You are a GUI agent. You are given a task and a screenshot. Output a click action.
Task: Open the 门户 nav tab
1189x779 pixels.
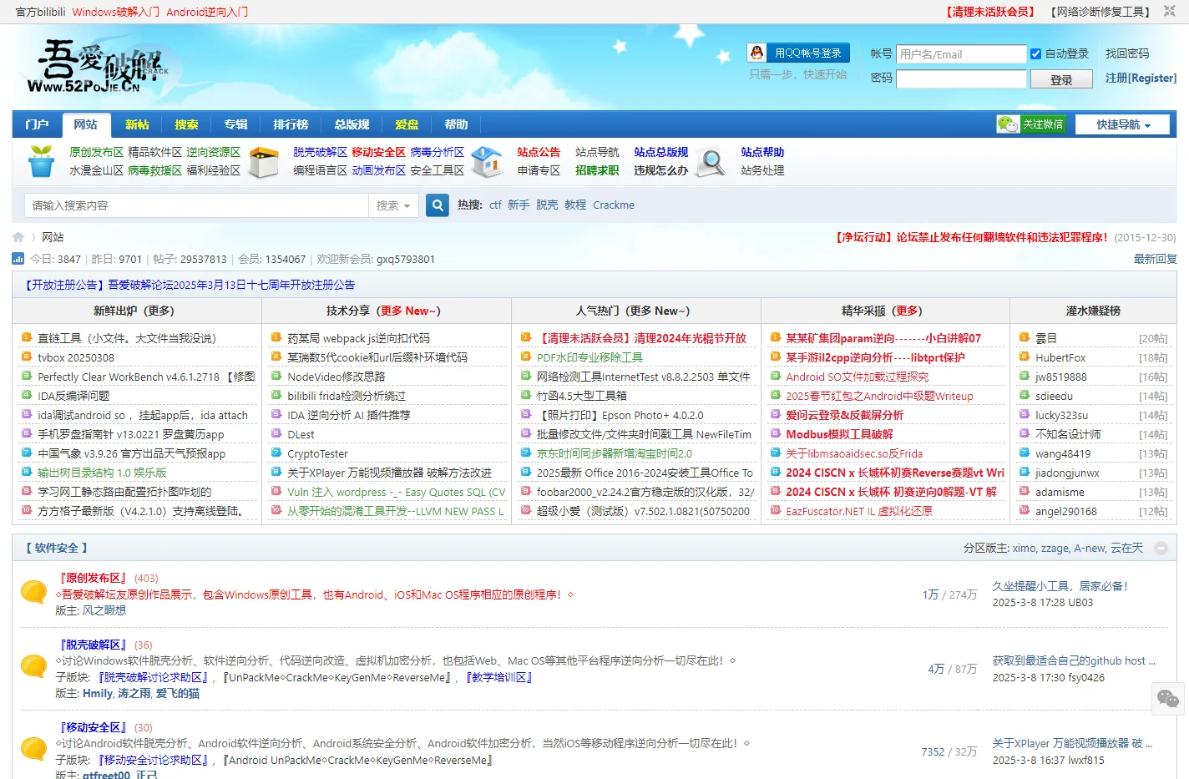point(37,124)
